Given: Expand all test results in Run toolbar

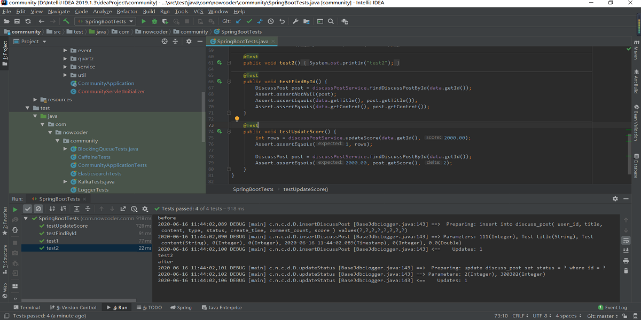Looking at the screenshot, I should 77,209.
